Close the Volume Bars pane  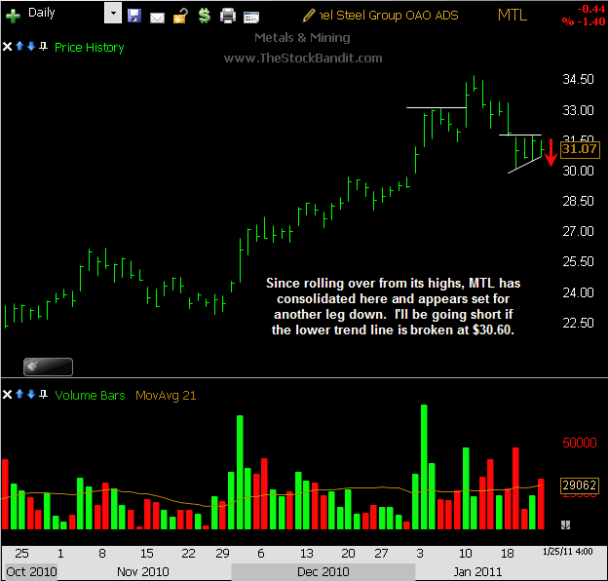coord(7,395)
